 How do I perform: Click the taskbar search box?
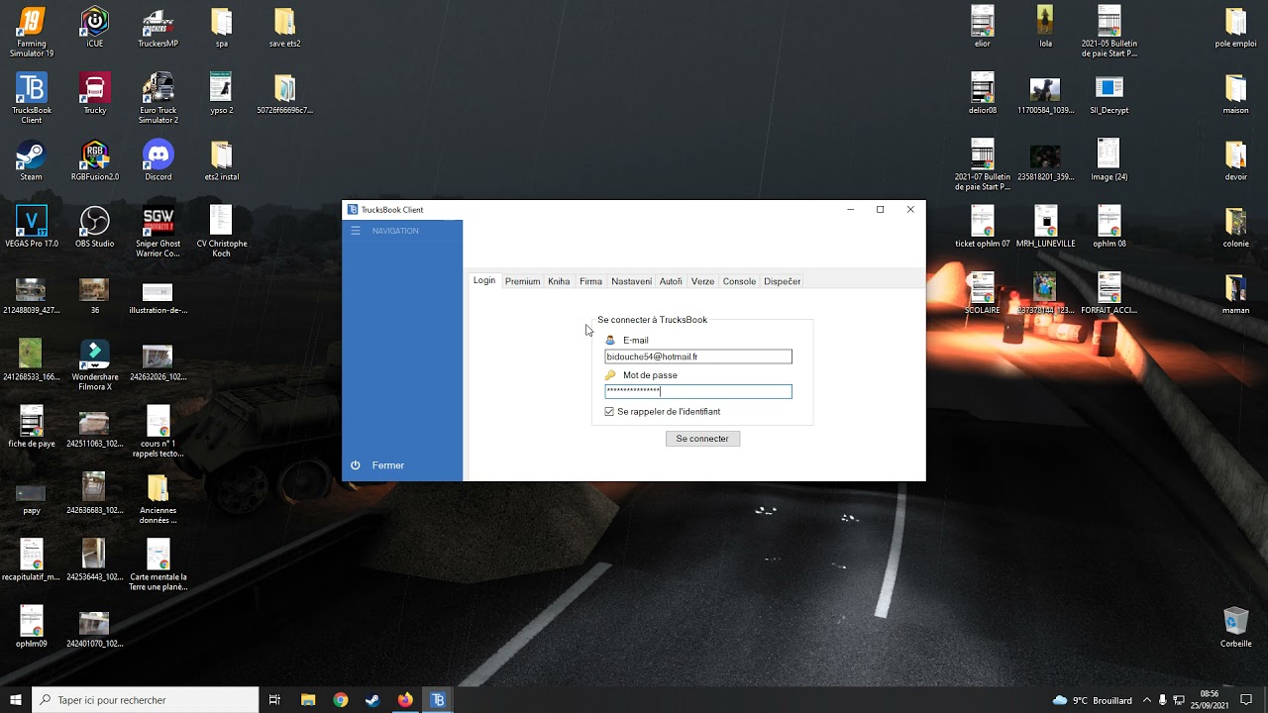(x=146, y=700)
